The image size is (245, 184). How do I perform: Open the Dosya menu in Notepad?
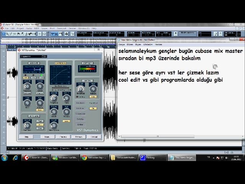pyautogui.click(x=122, y=44)
